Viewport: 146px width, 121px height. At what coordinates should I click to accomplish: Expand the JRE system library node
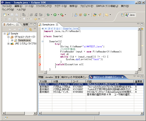click(8, 44)
